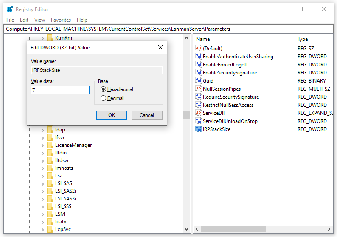Select the ServiceDllUnloadOnStop value name

[230, 121]
